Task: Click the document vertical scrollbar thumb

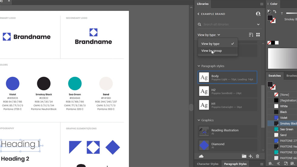Action: pyautogui.click(x=191, y=107)
